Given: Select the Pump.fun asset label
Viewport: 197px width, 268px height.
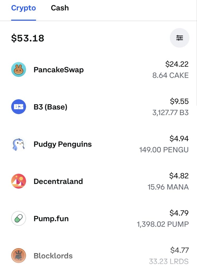Looking at the screenshot, I should (x=51, y=219).
